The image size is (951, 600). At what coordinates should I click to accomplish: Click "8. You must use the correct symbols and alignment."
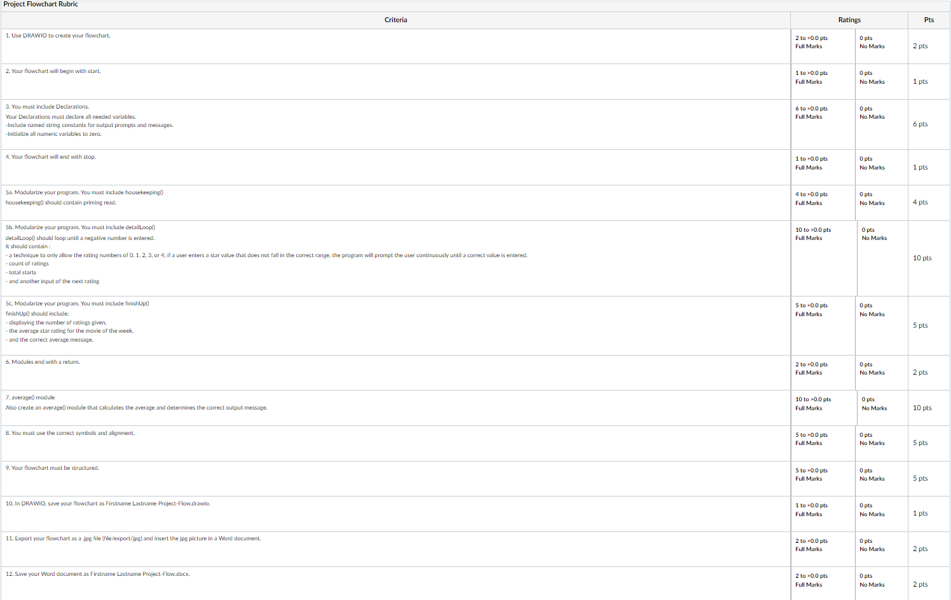click(70, 433)
